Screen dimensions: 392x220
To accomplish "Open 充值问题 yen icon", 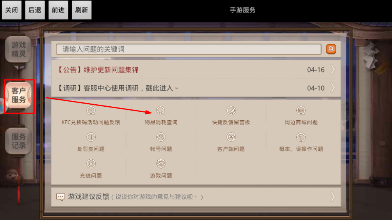I will click(91, 164).
